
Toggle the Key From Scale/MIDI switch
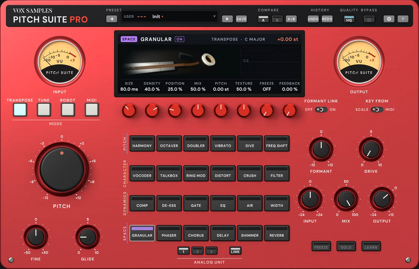point(377,110)
